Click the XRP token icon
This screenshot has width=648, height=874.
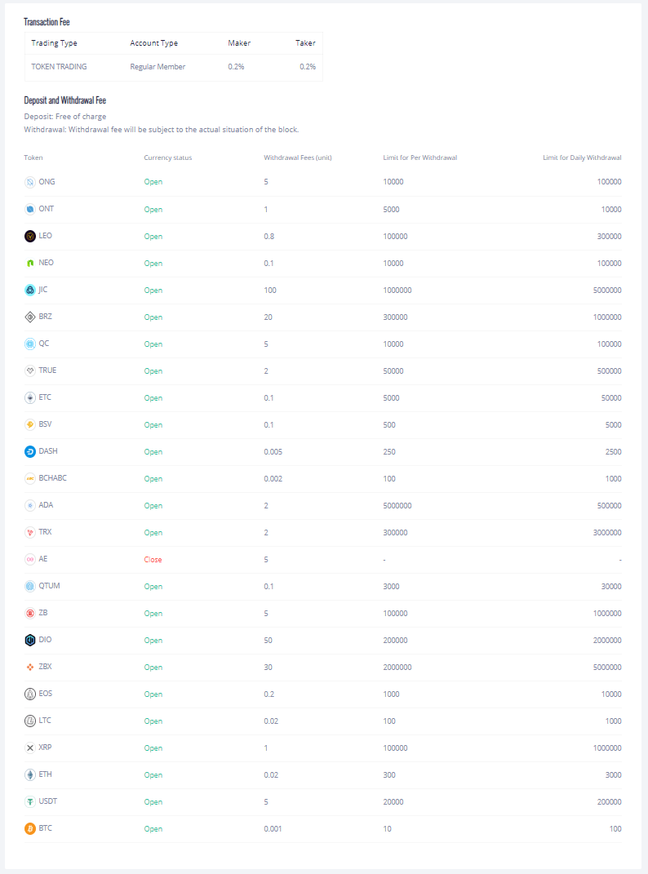coord(30,748)
